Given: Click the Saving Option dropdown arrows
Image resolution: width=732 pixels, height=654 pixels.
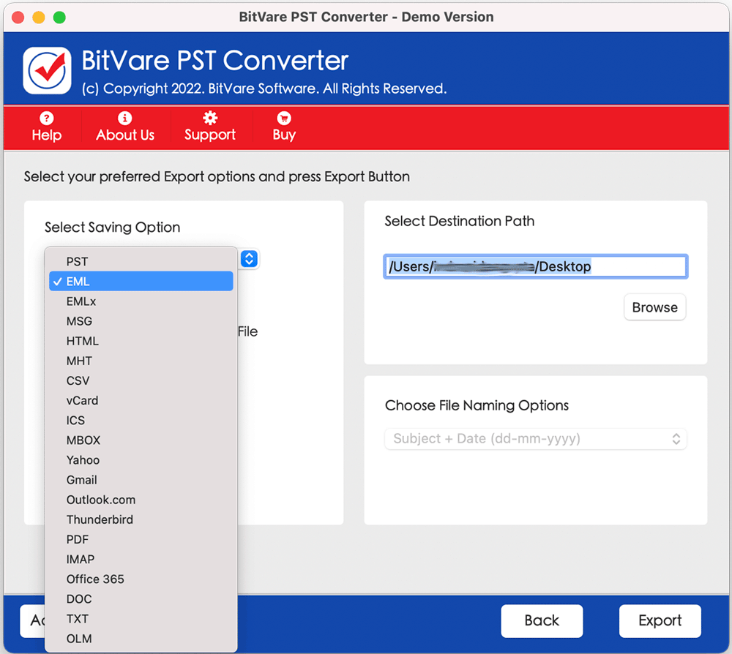Looking at the screenshot, I should tap(249, 259).
